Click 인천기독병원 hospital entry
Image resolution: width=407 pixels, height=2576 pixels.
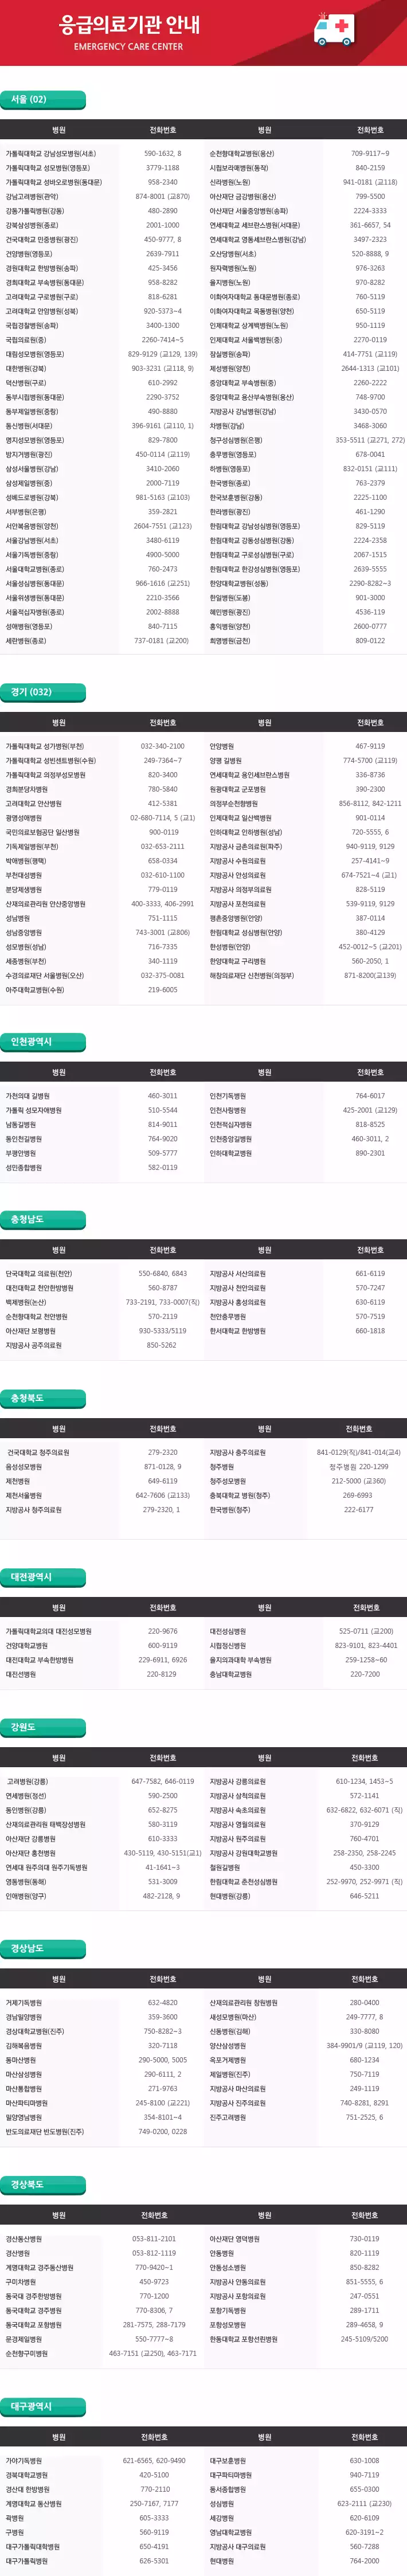(228, 1096)
